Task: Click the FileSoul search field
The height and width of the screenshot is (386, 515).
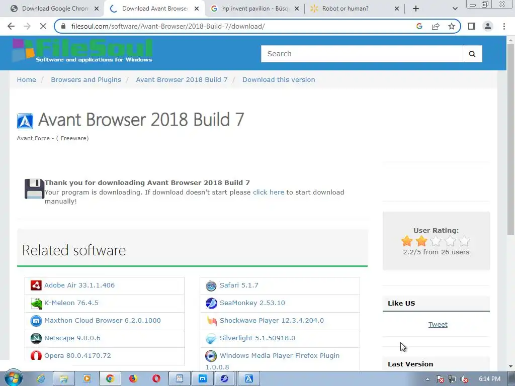Action: (362, 54)
